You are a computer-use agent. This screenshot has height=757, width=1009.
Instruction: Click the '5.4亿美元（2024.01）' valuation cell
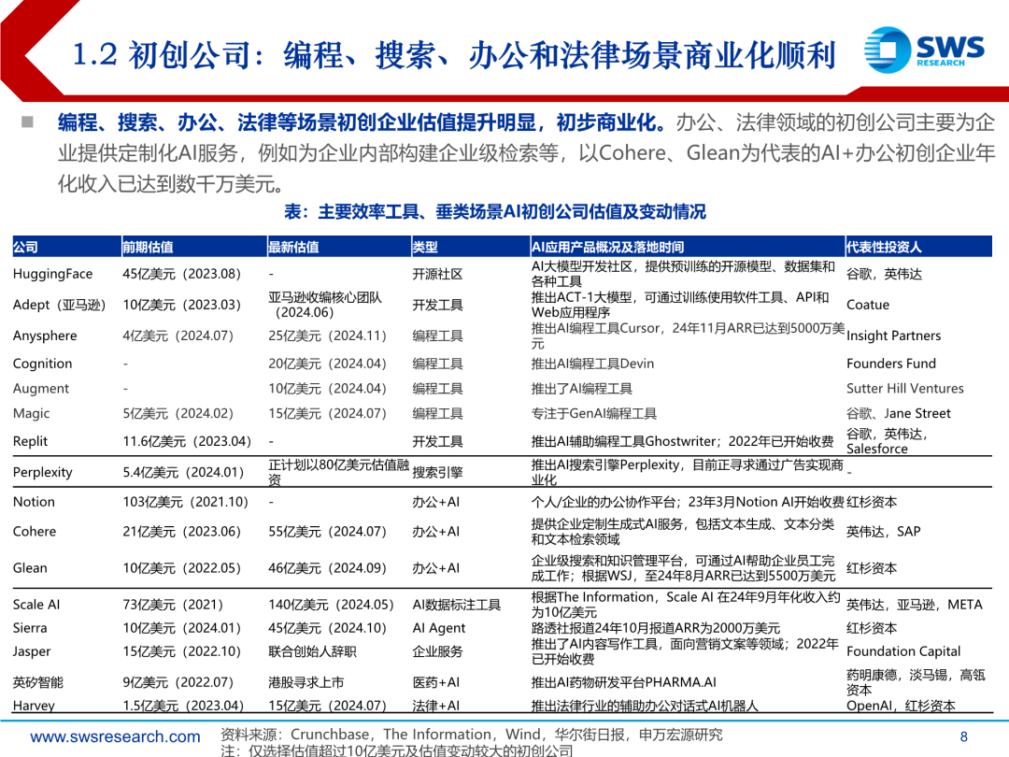coord(183,473)
